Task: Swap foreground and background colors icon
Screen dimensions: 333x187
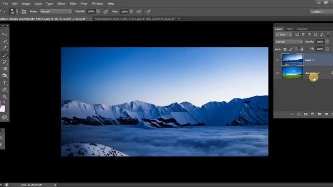Action: pyautogui.click(x=4, y=102)
